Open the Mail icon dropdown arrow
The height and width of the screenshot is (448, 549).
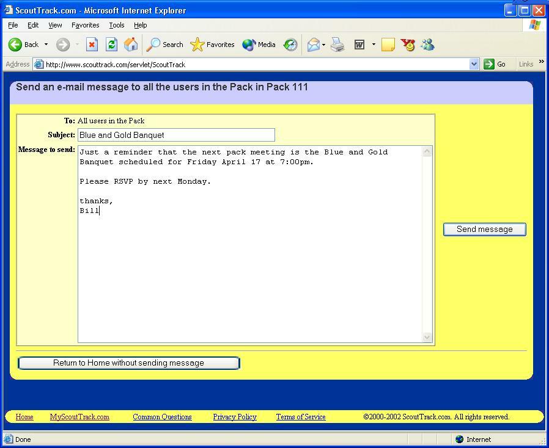point(323,45)
